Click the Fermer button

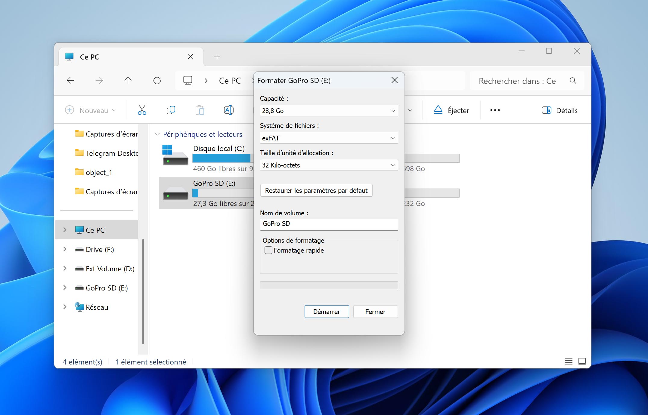coord(375,312)
